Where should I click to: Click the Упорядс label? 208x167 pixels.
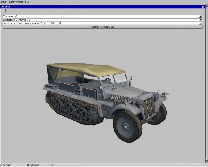point(8,20)
